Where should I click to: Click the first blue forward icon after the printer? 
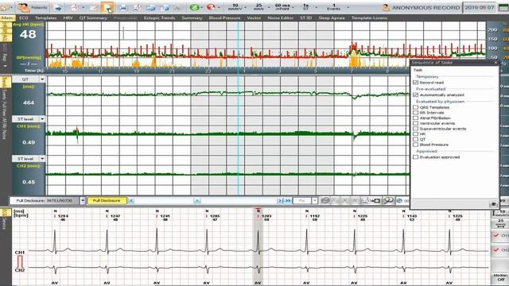pyautogui.click(x=150, y=7)
